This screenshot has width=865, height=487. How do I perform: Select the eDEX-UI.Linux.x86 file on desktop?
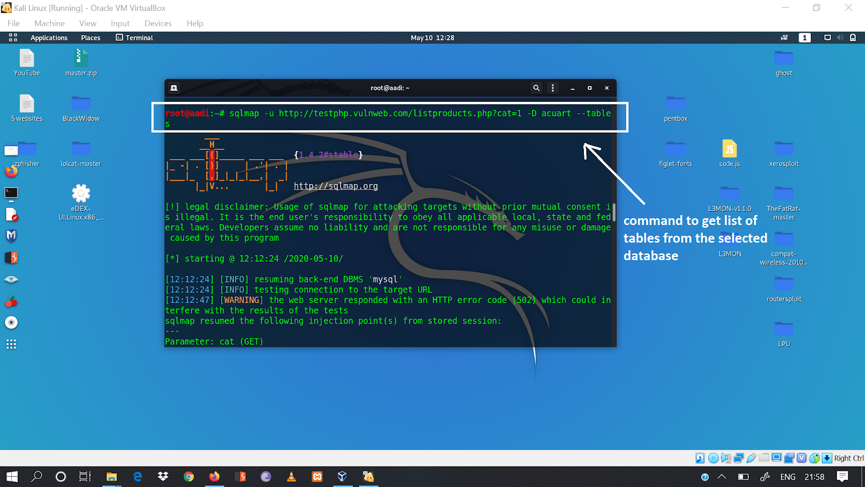(x=81, y=202)
